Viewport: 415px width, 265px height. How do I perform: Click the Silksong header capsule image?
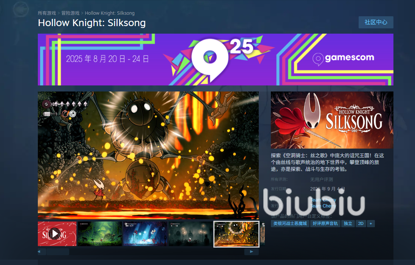coord(332,120)
